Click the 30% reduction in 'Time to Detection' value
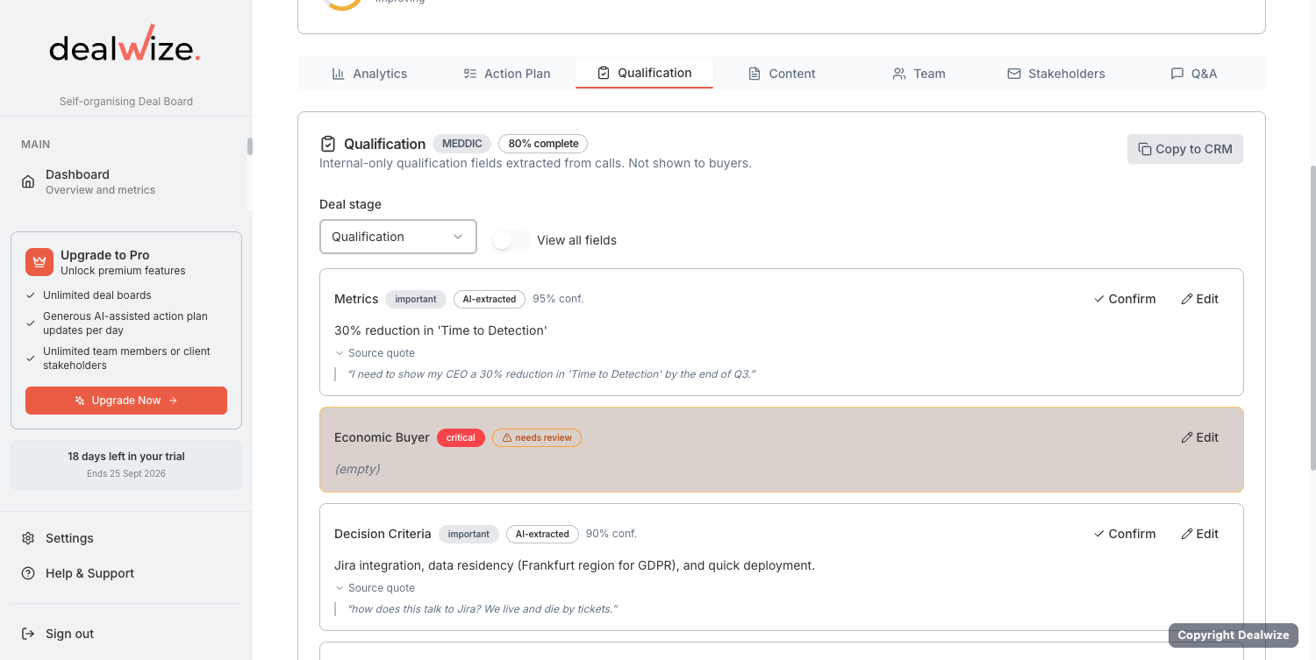This screenshot has width=1316, height=660. (x=440, y=330)
